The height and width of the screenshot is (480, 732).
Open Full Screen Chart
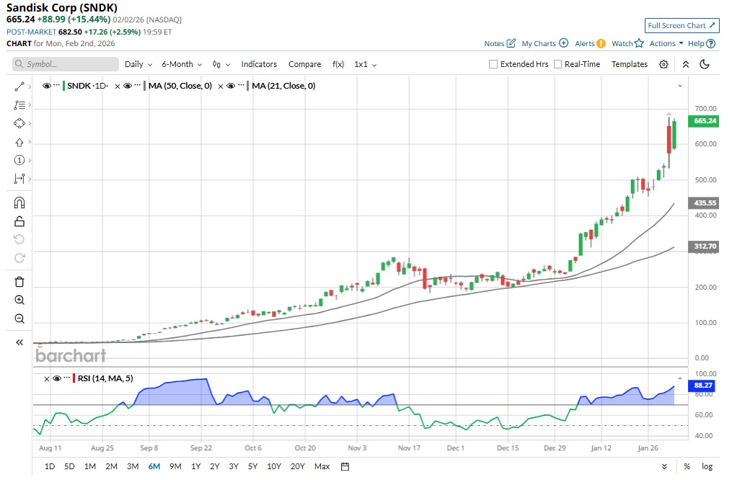click(x=682, y=26)
